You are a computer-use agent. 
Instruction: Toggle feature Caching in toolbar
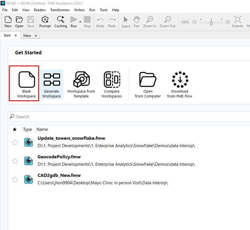[x=61, y=22]
